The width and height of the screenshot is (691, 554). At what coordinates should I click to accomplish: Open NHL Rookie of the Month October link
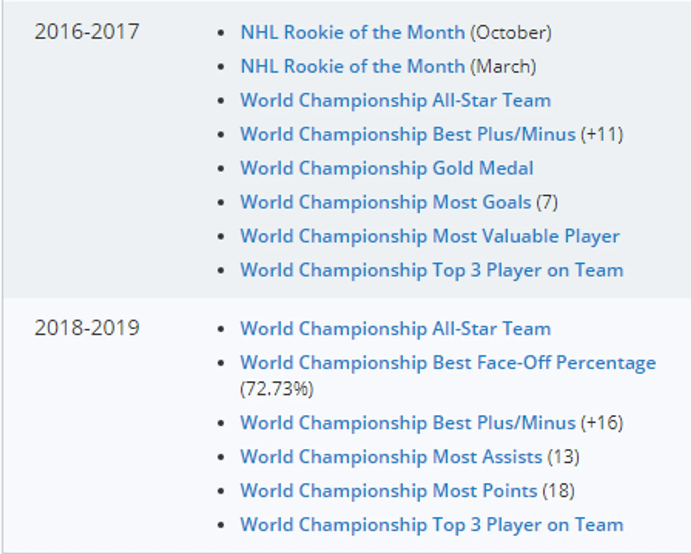pos(353,33)
